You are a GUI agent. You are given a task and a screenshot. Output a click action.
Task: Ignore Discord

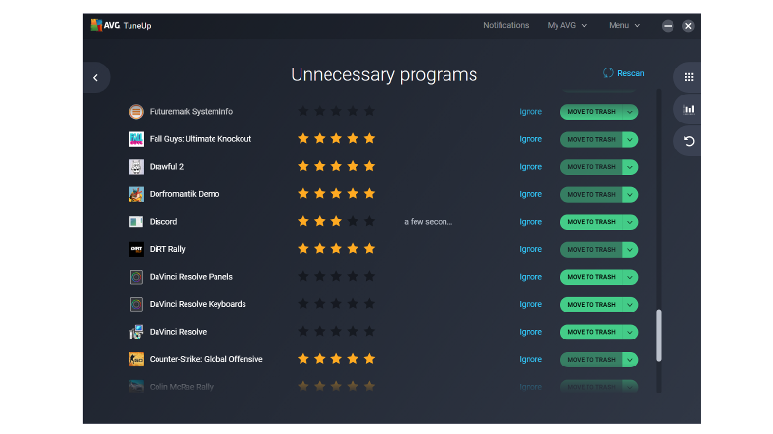[x=530, y=222]
